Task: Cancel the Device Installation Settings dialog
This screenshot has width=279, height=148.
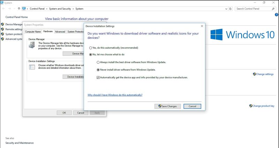Action: [193, 106]
